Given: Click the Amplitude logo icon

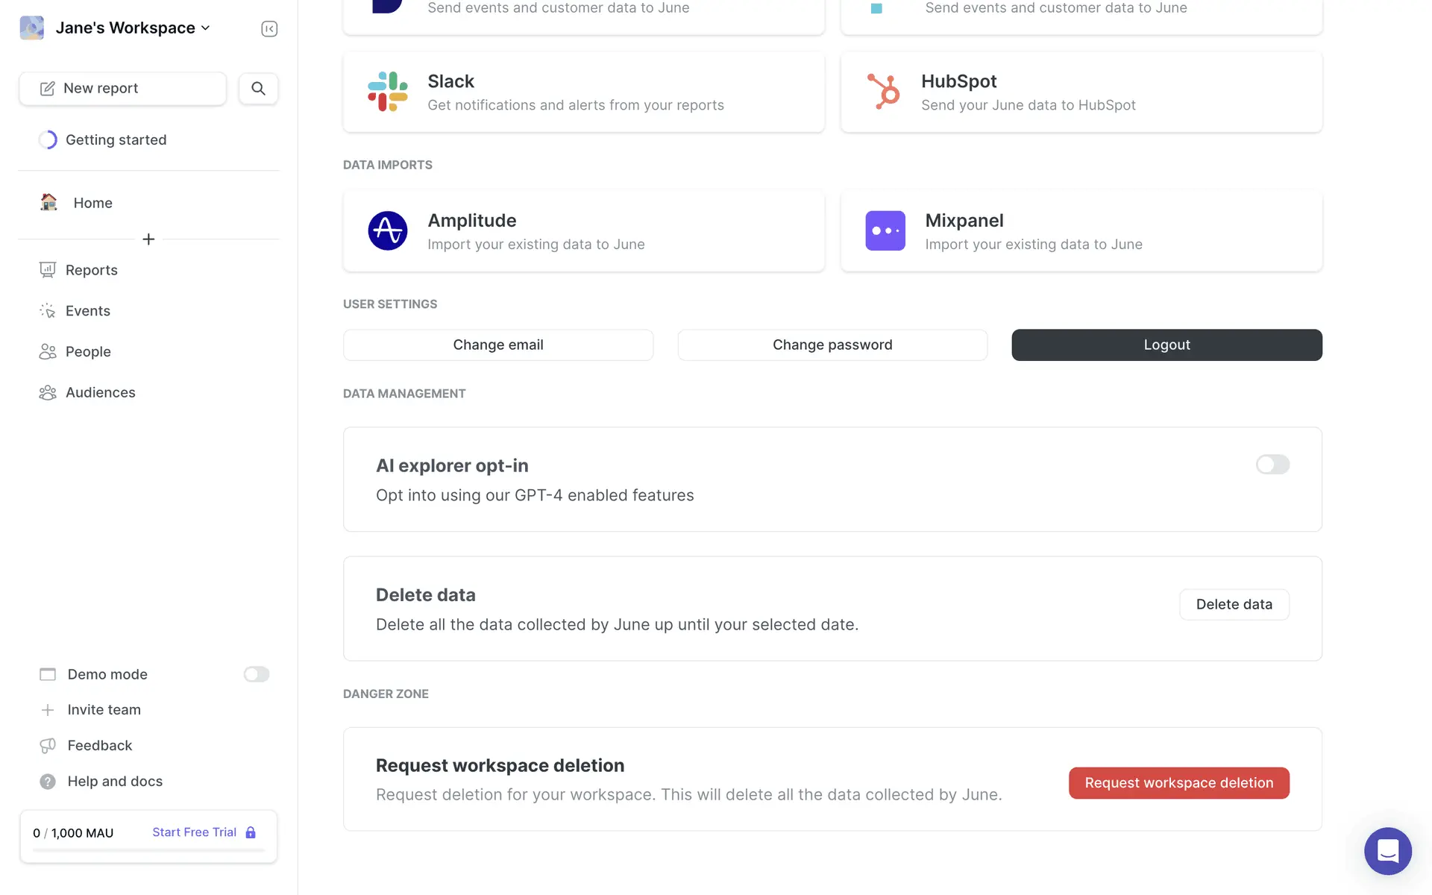Looking at the screenshot, I should tap(387, 231).
